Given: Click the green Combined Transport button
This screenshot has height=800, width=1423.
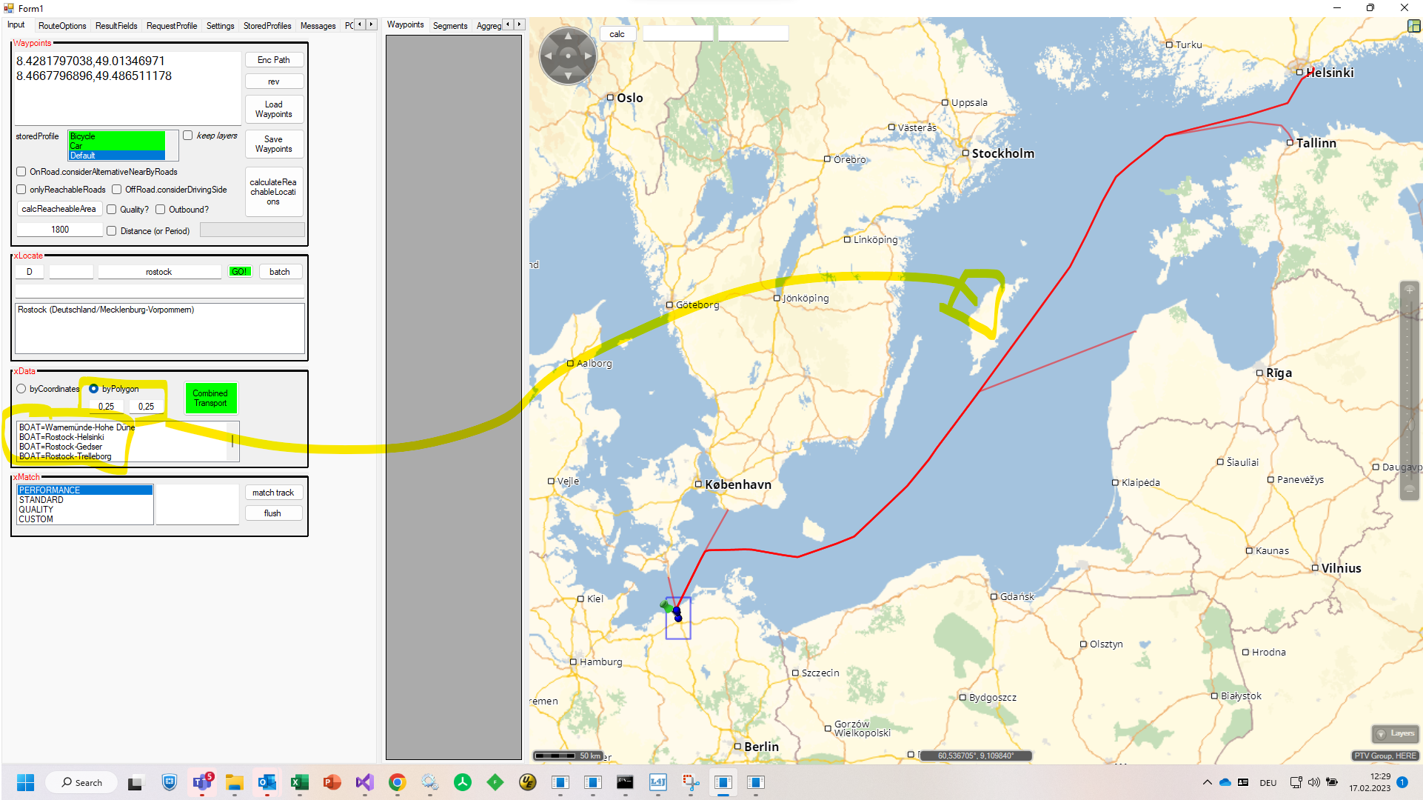Looking at the screenshot, I should [210, 399].
